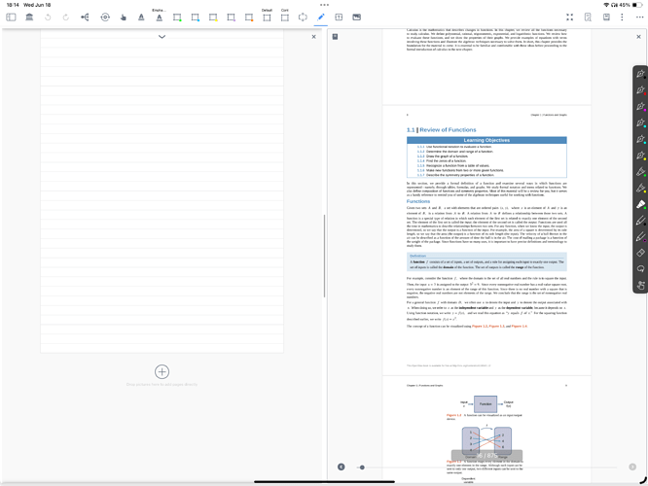The height and width of the screenshot is (486, 648).
Task: Pick the yellow fountain pen
Action: tap(640, 156)
